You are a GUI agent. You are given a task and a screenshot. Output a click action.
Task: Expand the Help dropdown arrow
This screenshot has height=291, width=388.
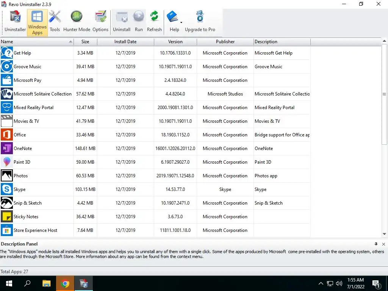click(181, 22)
